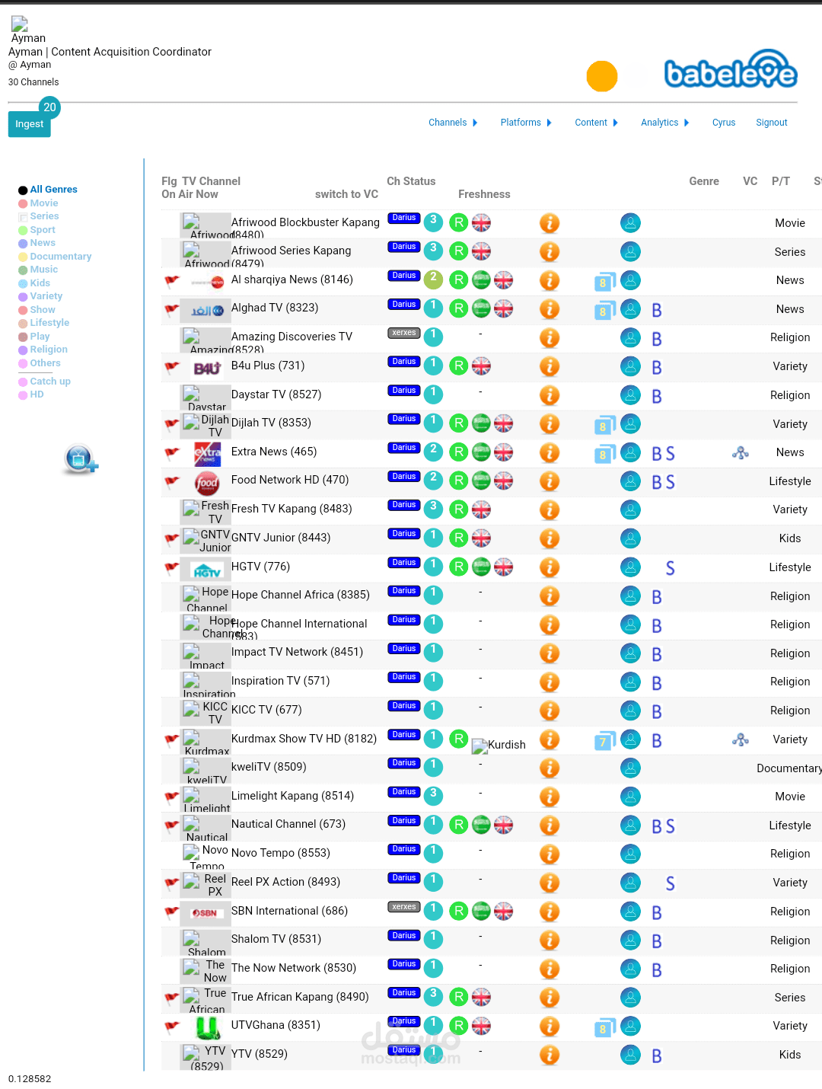822x1089 pixels.
Task: Filter channels by Sport genre
Action: click(43, 230)
